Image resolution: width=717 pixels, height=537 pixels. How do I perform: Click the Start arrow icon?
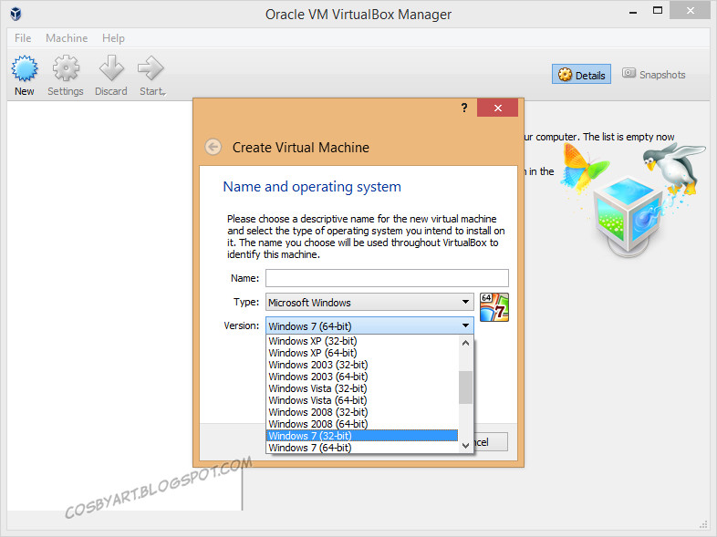tap(151, 68)
